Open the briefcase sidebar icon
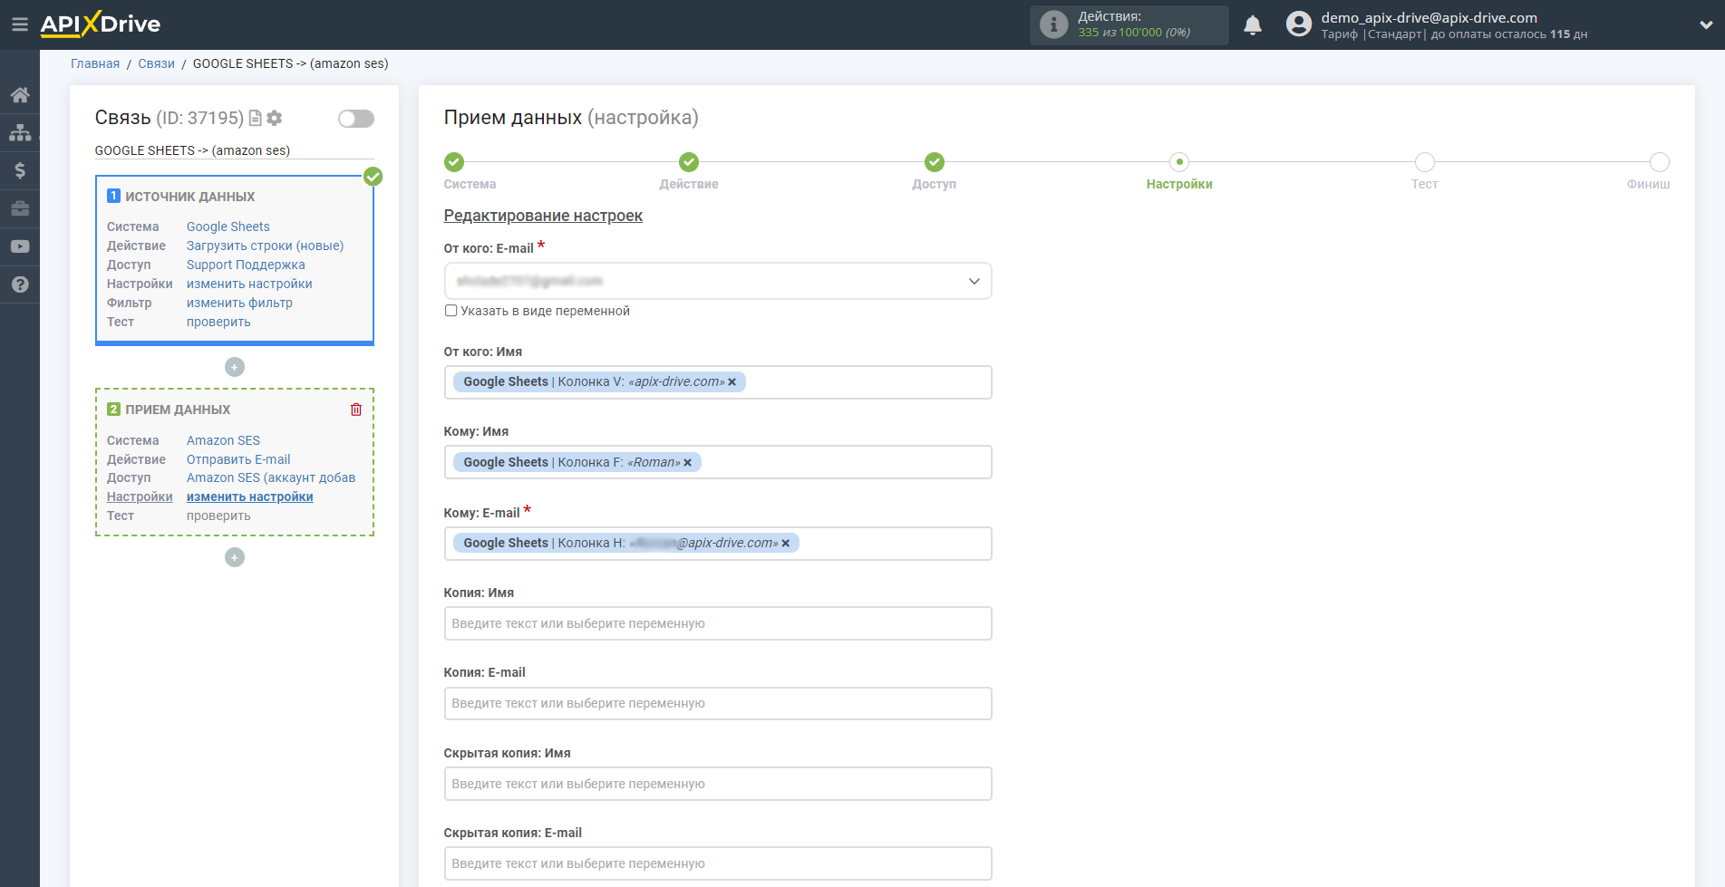1725x887 pixels. [x=20, y=208]
